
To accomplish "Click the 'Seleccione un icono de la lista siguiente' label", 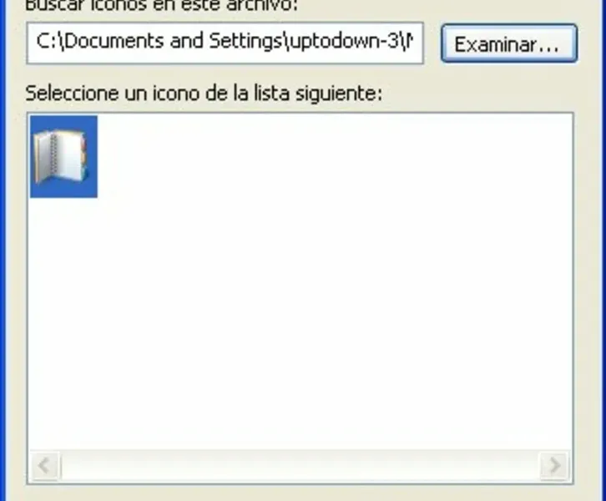I will (204, 94).
